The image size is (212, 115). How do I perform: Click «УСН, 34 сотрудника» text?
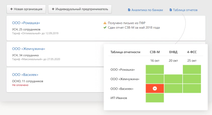[25, 55]
